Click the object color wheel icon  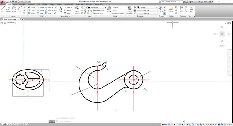134,7
